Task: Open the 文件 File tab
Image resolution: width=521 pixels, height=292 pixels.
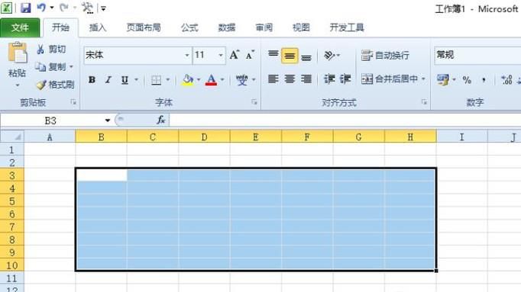Action: click(20, 28)
